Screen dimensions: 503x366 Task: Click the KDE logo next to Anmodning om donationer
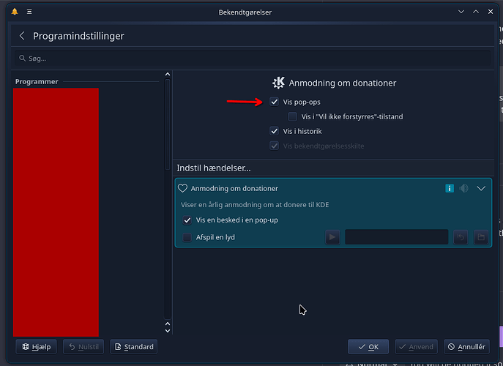(x=278, y=83)
